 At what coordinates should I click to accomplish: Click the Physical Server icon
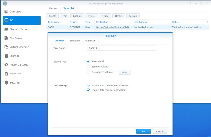point(6,29)
